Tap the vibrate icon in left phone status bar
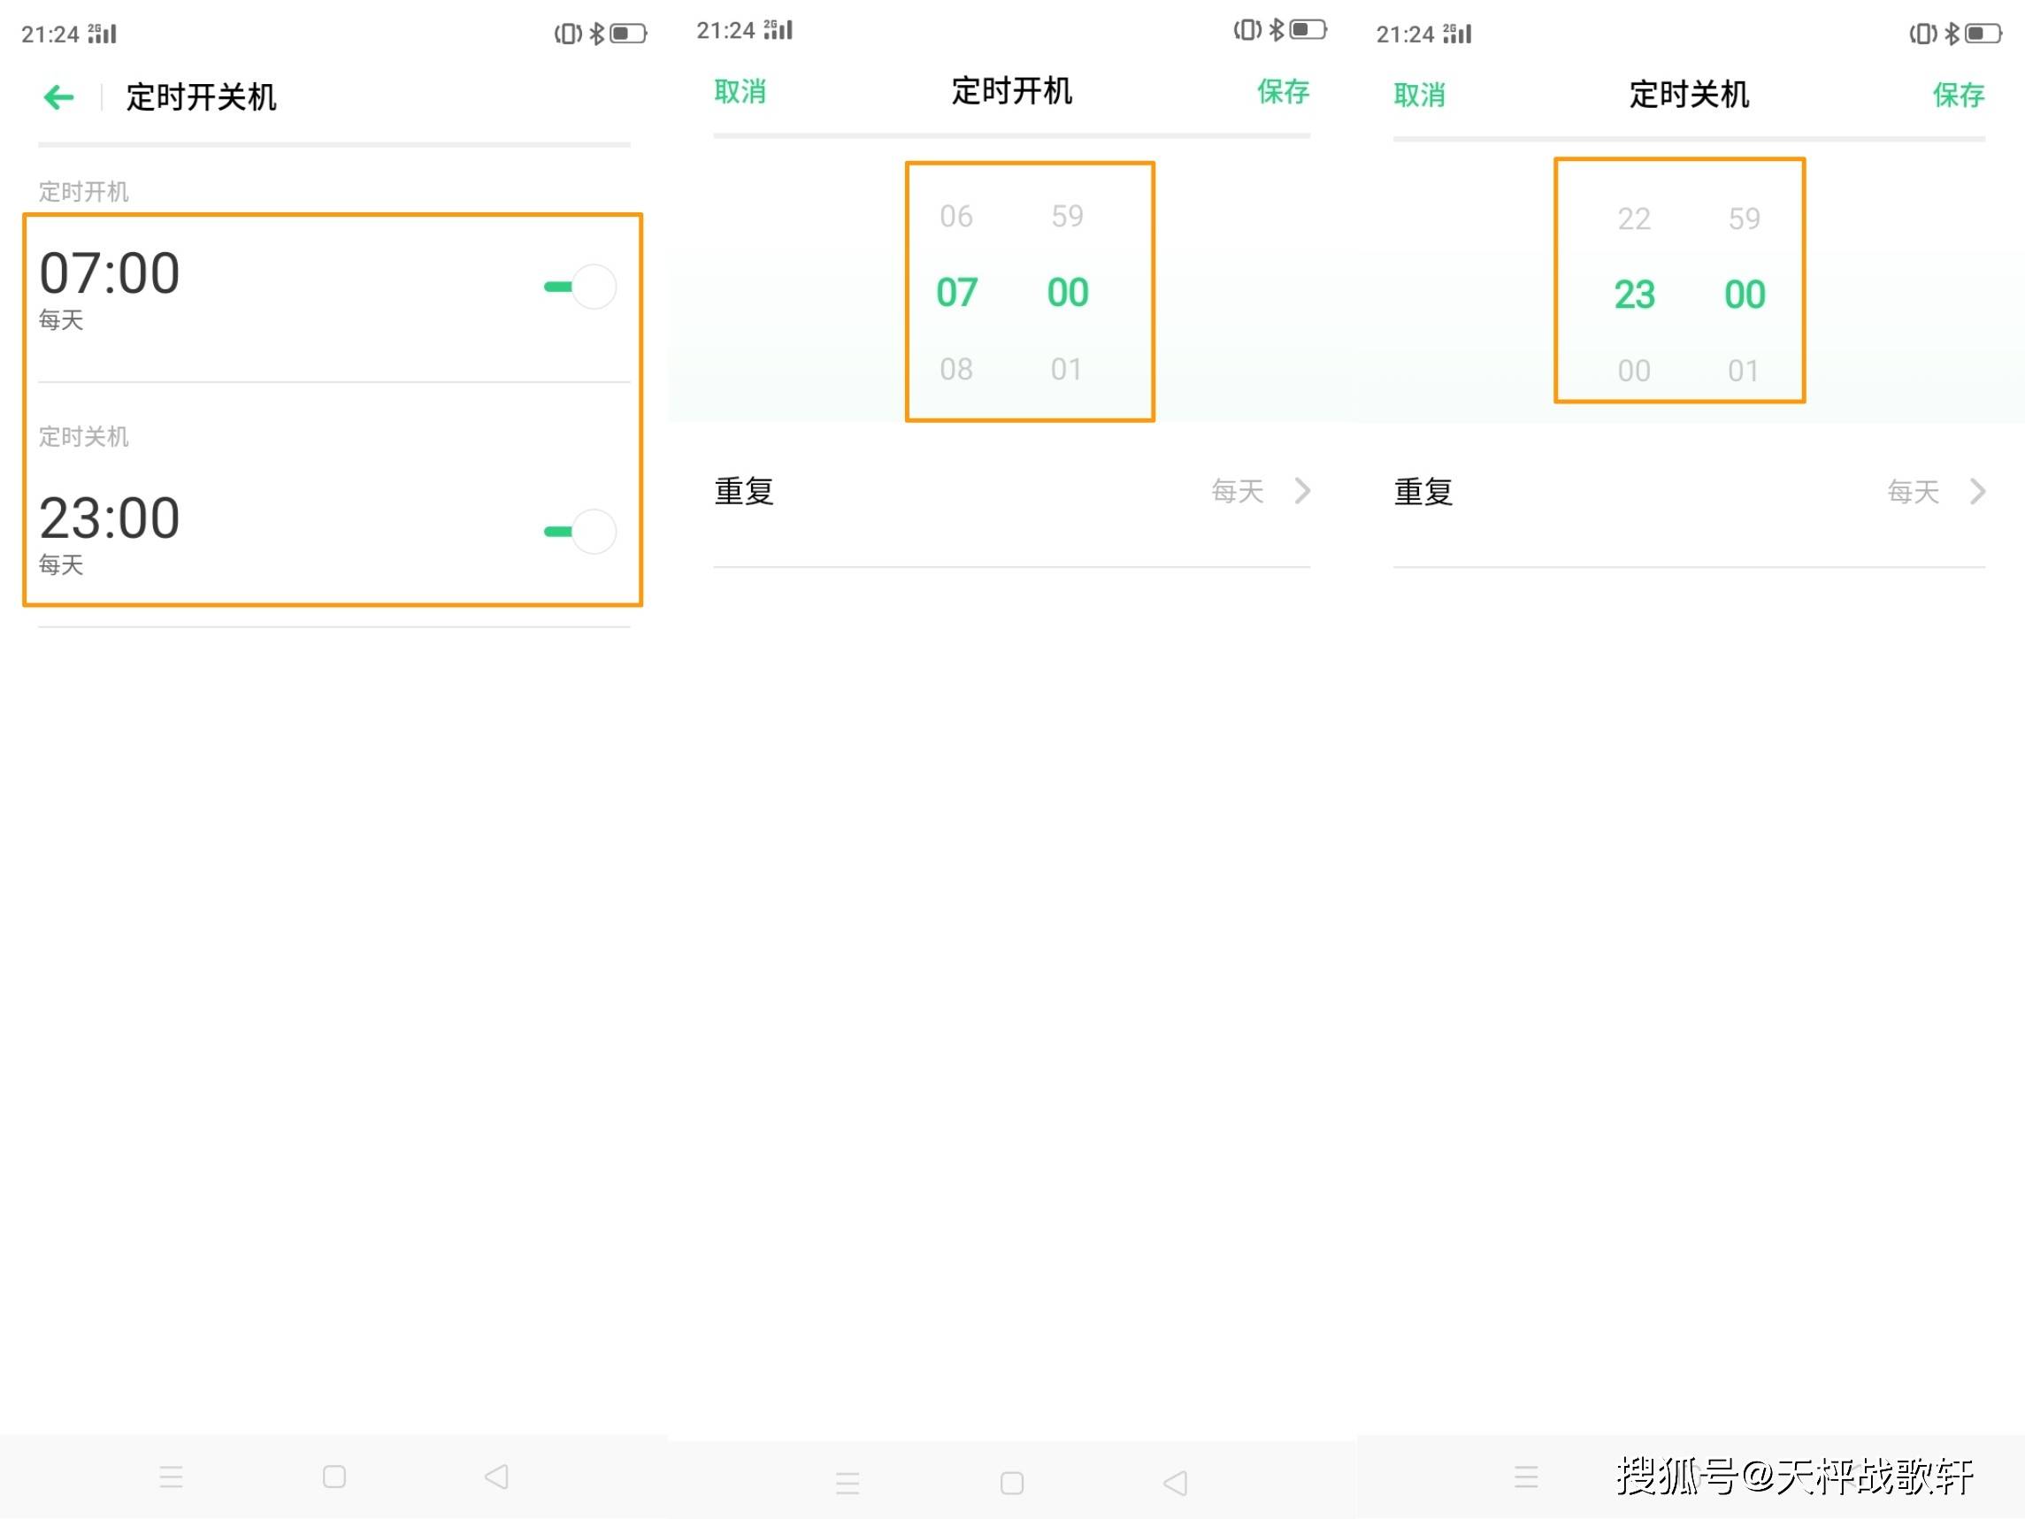The height and width of the screenshot is (1519, 2025). tap(569, 34)
